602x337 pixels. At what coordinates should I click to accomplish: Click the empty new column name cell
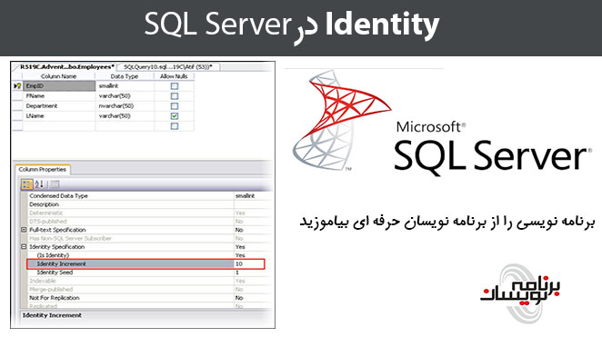pyautogui.click(x=59, y=125)
